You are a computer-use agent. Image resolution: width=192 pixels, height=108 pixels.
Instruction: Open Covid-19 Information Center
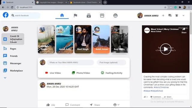click(13, 39)
